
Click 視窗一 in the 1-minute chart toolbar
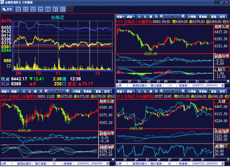pos(15,92)
